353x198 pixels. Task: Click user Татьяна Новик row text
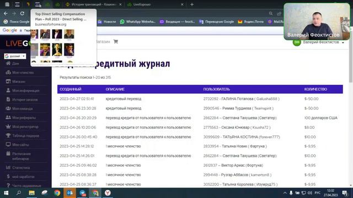pos(235,146)
